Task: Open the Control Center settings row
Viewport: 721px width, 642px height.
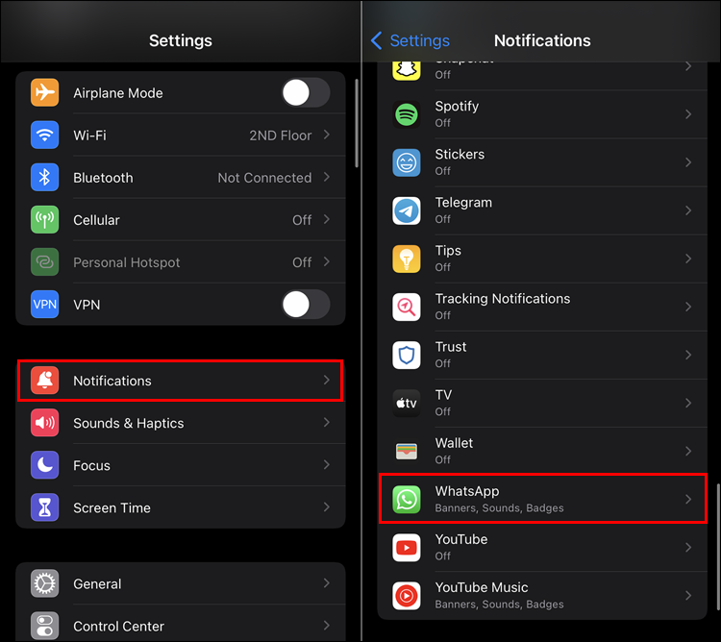Action: (x=181, y=626)
